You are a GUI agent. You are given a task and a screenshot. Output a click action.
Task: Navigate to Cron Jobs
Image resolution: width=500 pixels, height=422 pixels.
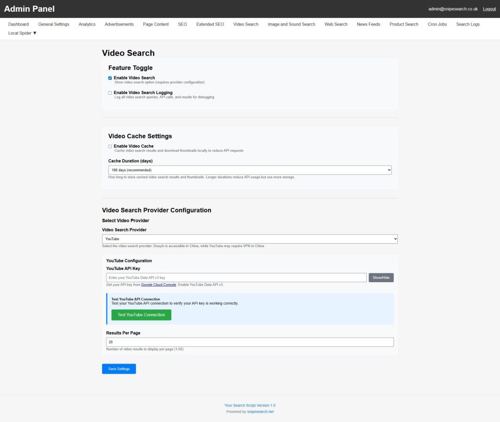point(437,24)
